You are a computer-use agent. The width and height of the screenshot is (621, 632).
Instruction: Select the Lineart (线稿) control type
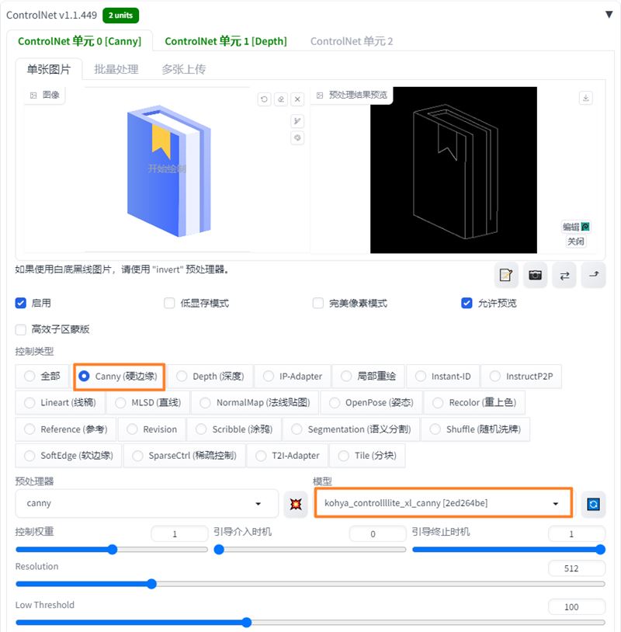click(x=60, y=403)
